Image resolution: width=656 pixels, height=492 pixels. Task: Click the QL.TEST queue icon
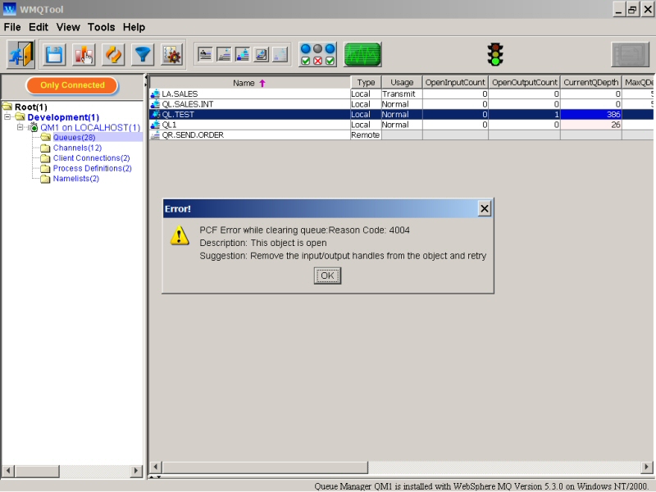click(x=155, y=114)
